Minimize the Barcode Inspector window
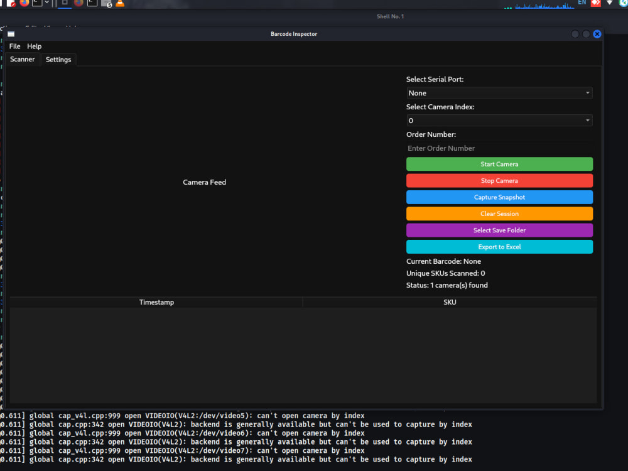This screenshot has width=628, height=471. click(x=575, y=34)
